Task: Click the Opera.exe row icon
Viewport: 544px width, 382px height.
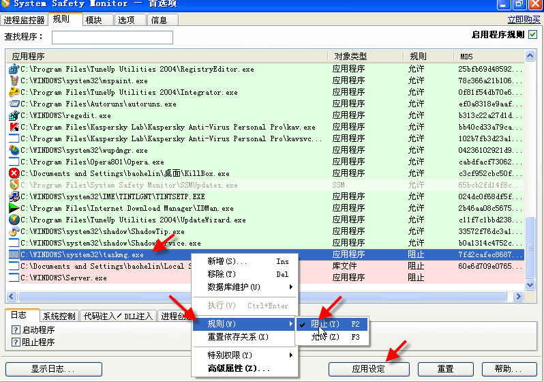Action: coord(14,162)
